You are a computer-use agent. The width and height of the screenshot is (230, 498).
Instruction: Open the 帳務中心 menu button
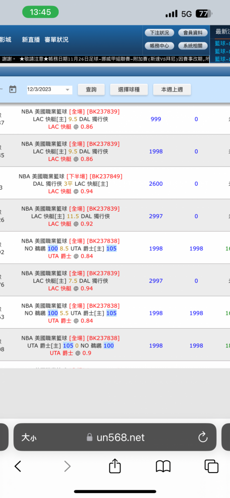(x=159, y=46)
